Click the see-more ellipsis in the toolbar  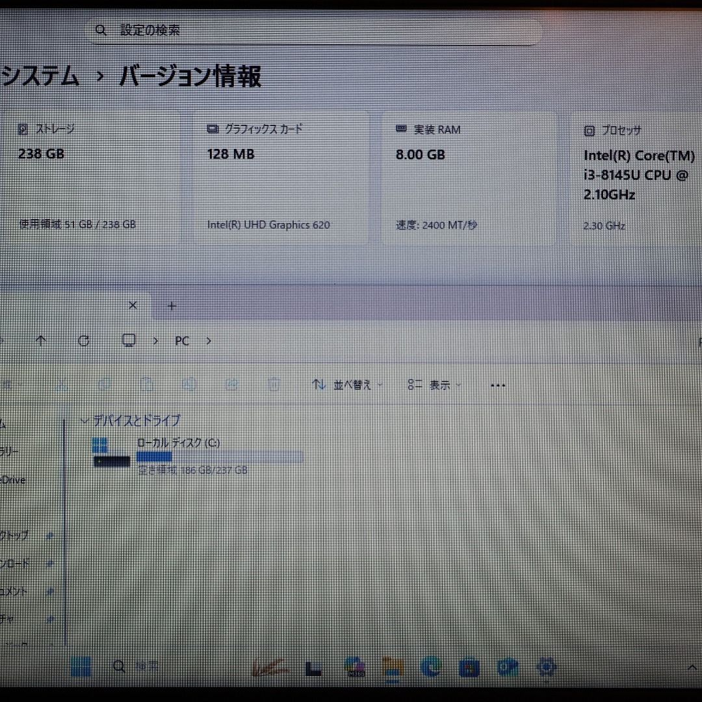[x=497, y=385]
